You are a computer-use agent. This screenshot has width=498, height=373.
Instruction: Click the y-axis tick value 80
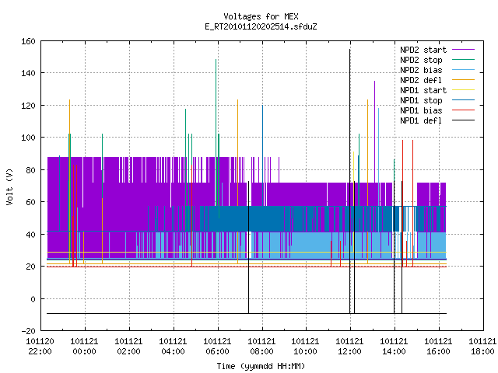tap(31, 170)
